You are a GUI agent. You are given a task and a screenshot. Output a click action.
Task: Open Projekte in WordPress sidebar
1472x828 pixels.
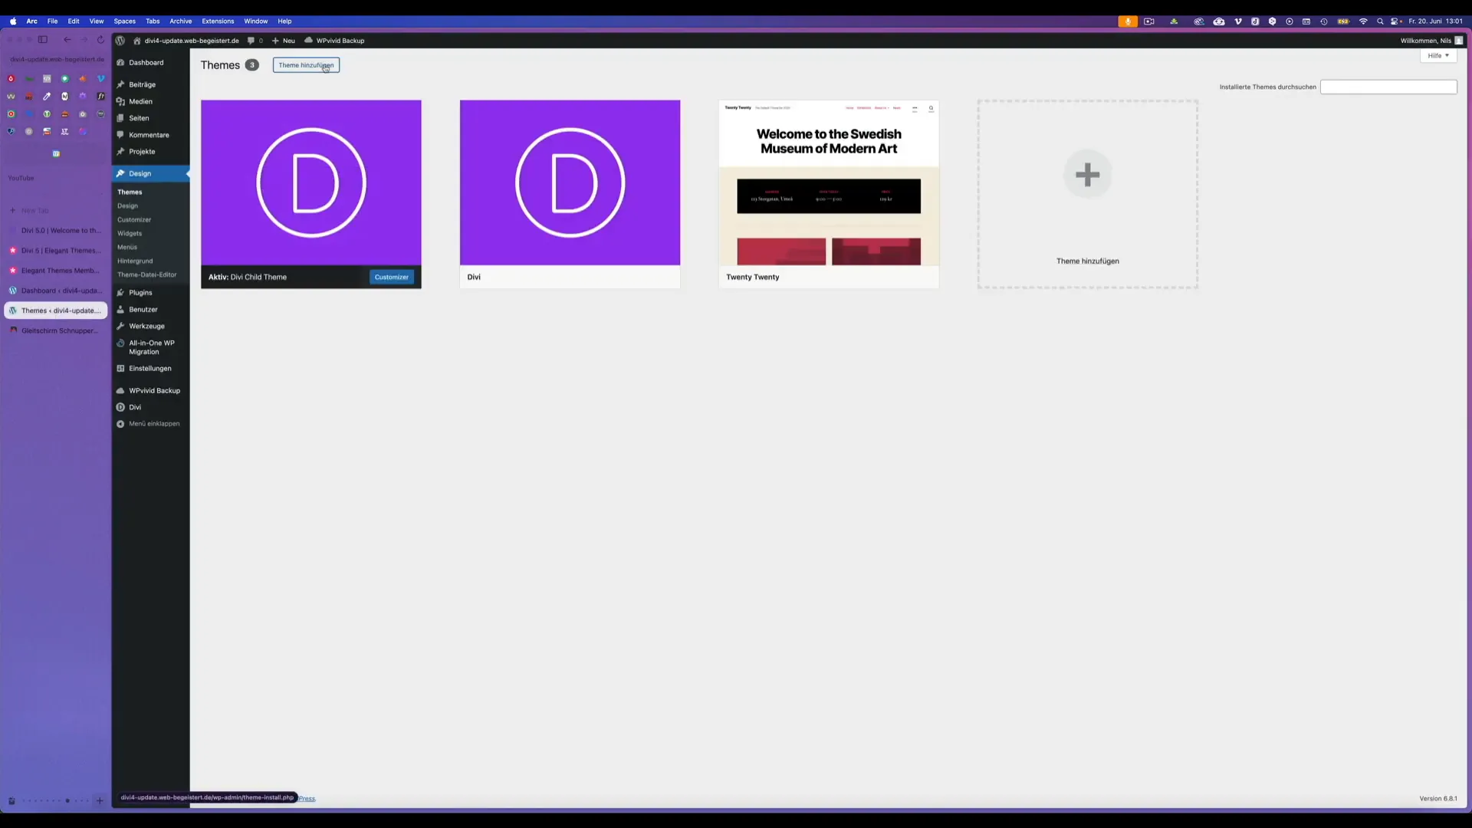tap(151, 152)
